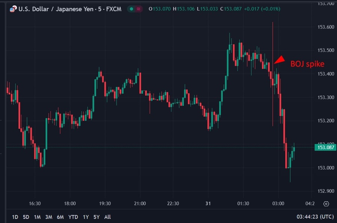Click the 16:30 time axis label
The width and height of the screenshot is (337, 223).
(35, 204)
